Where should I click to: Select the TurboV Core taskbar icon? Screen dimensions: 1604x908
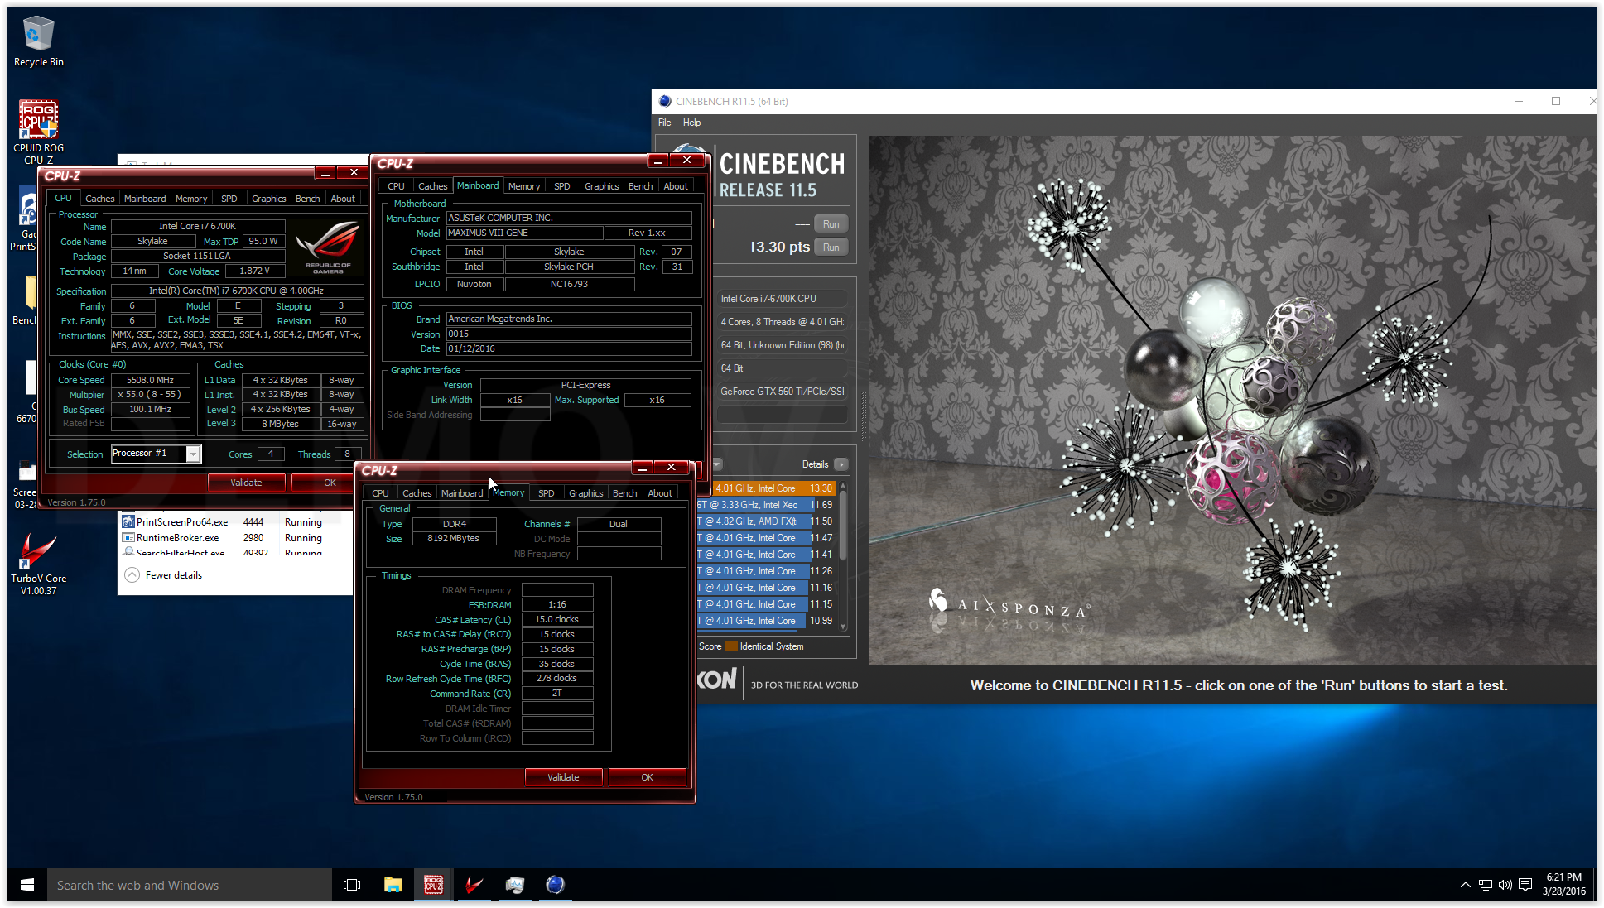pyautogui.click(x=474, y=885)
